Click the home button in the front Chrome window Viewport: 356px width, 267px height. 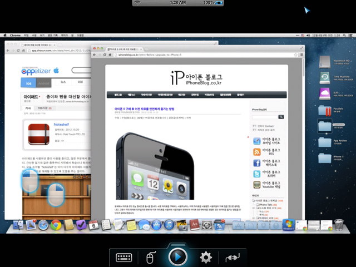[x=110, y=55]
